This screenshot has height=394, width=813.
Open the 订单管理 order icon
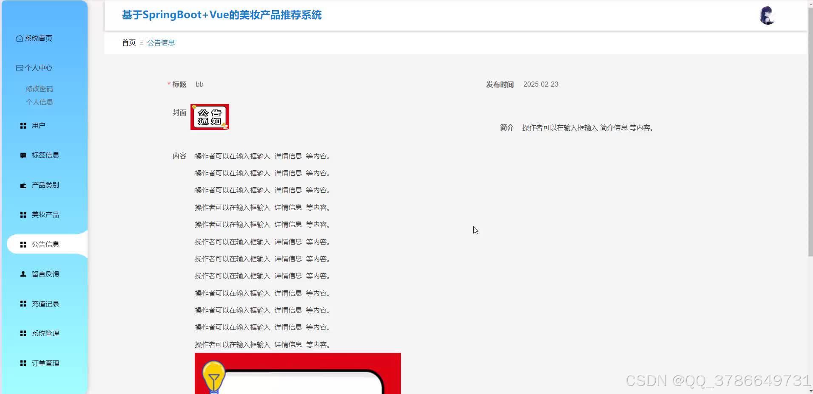[x=23, y=363]
